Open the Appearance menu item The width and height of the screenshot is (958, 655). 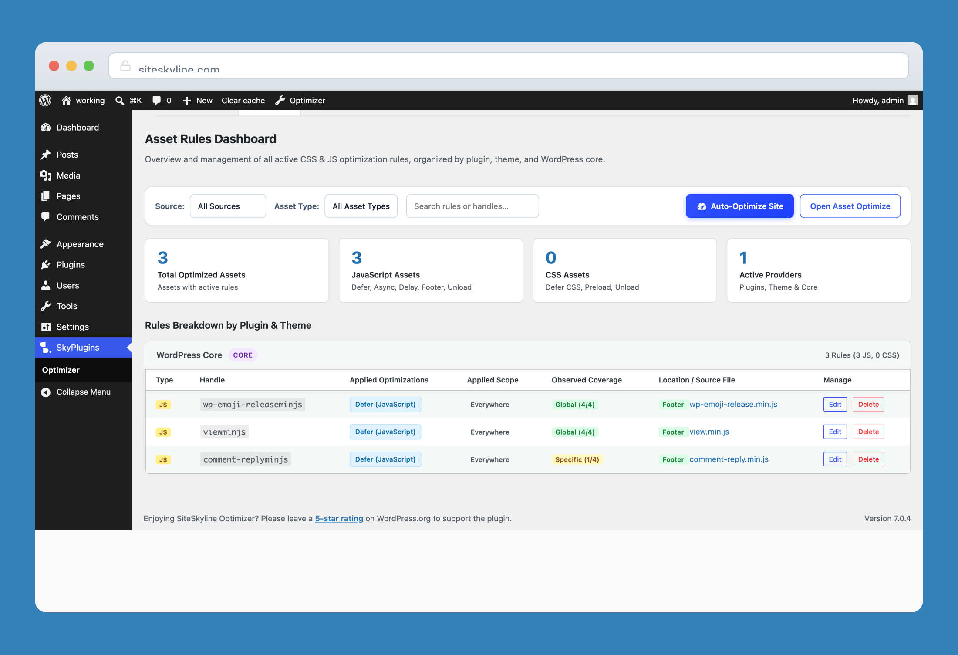click(83, 244)
